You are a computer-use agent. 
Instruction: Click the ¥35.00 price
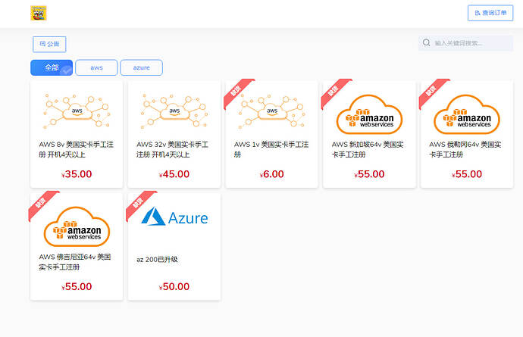pyautogui.click(x=77, y=174)
